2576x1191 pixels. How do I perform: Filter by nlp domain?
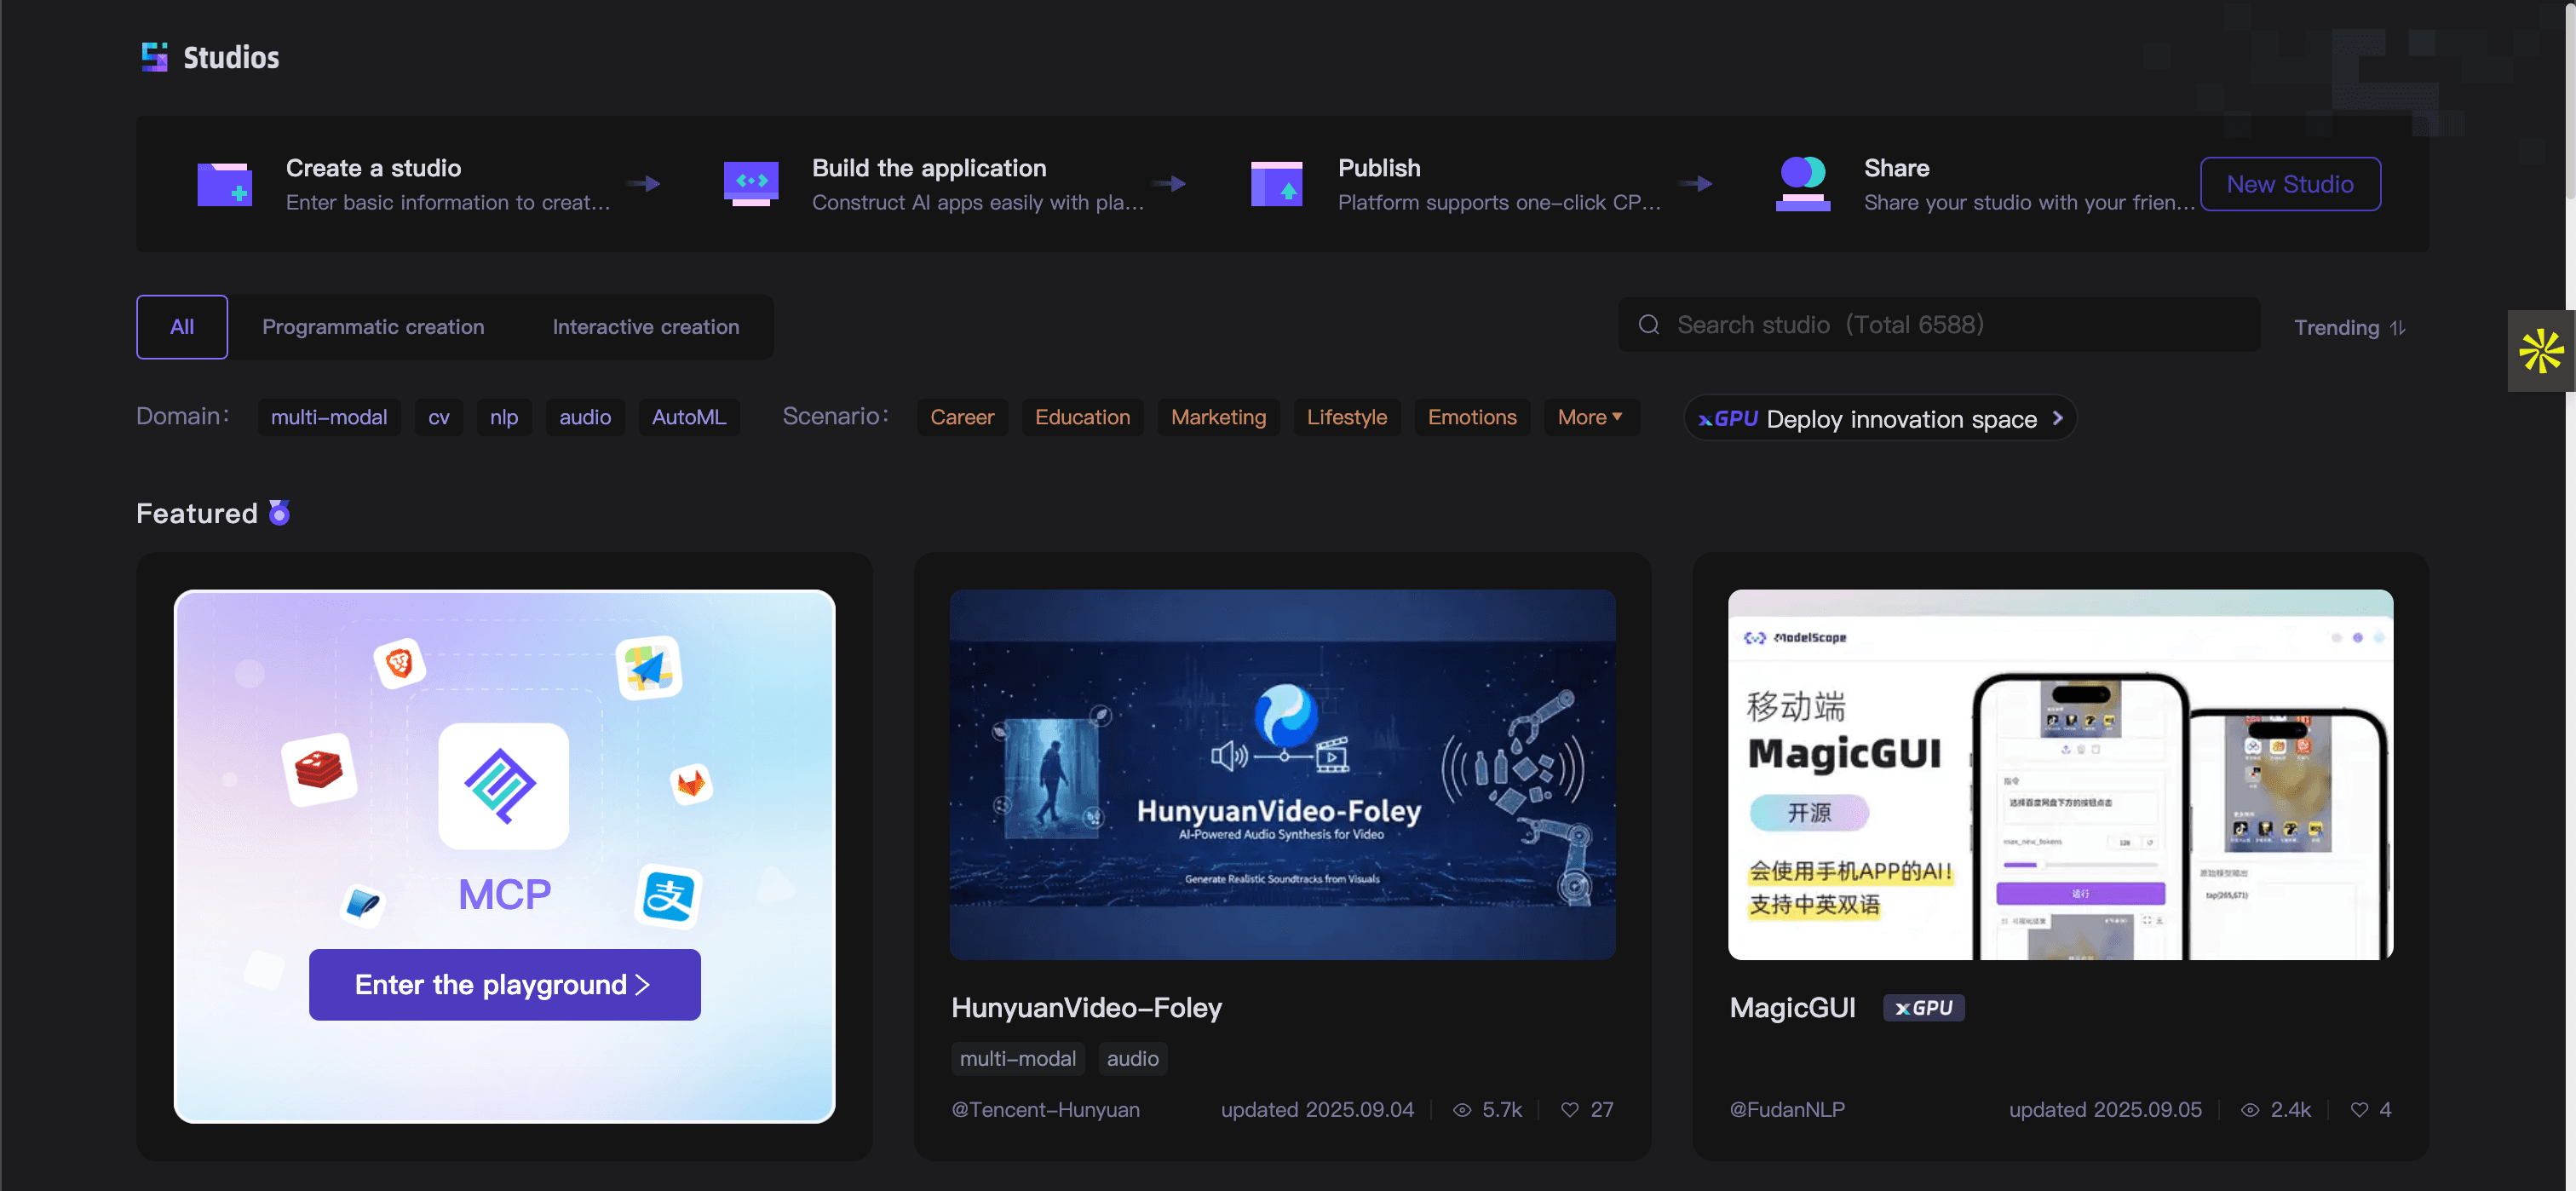pos(504,417)
